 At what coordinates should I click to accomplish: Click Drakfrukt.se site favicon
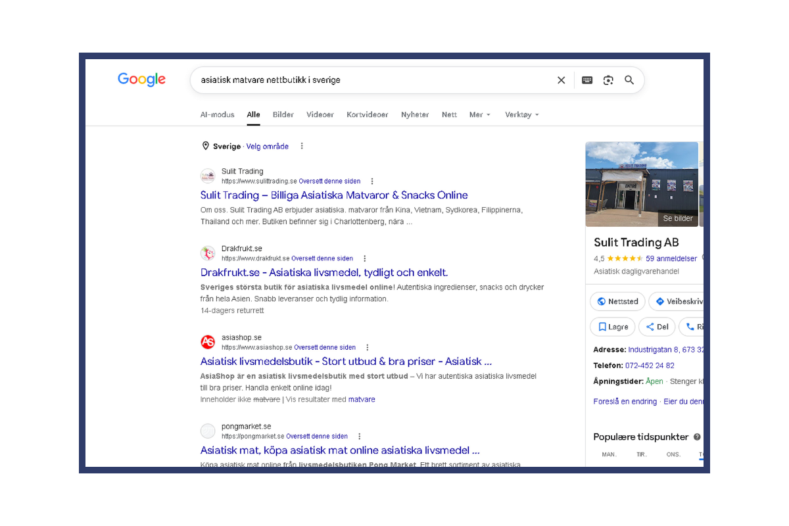point(208,253)
